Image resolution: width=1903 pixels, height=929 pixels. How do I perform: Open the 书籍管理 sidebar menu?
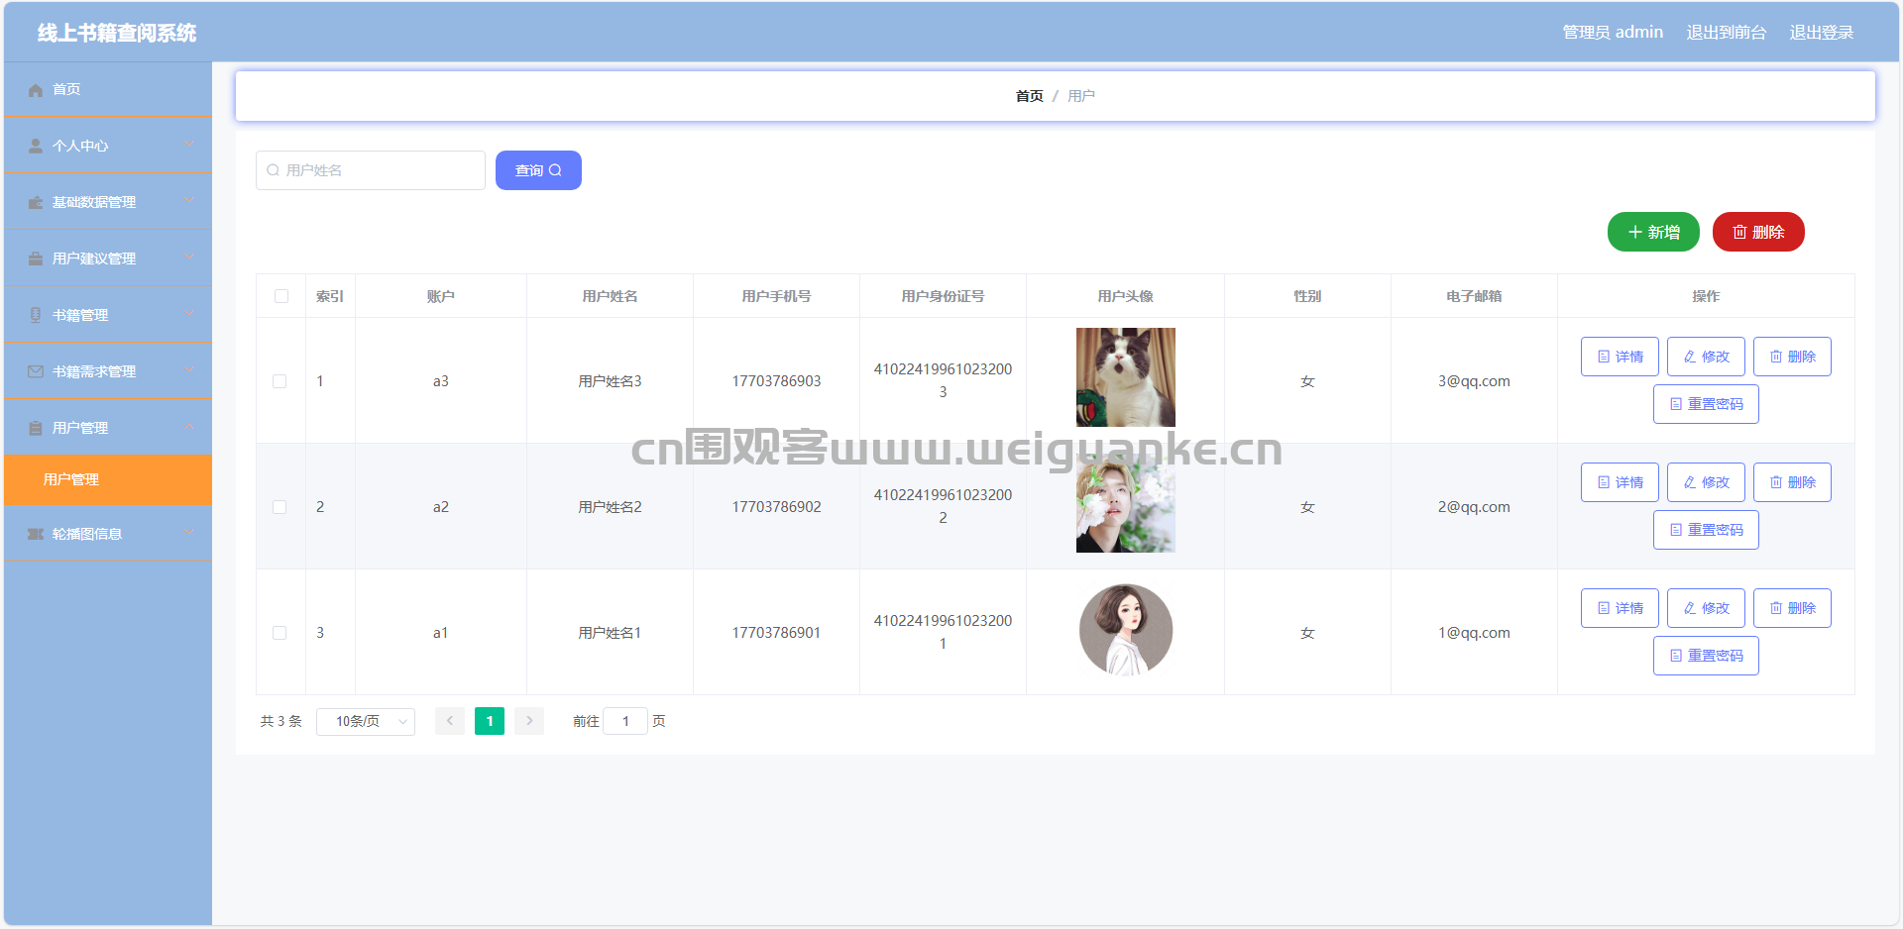(108, 316)
